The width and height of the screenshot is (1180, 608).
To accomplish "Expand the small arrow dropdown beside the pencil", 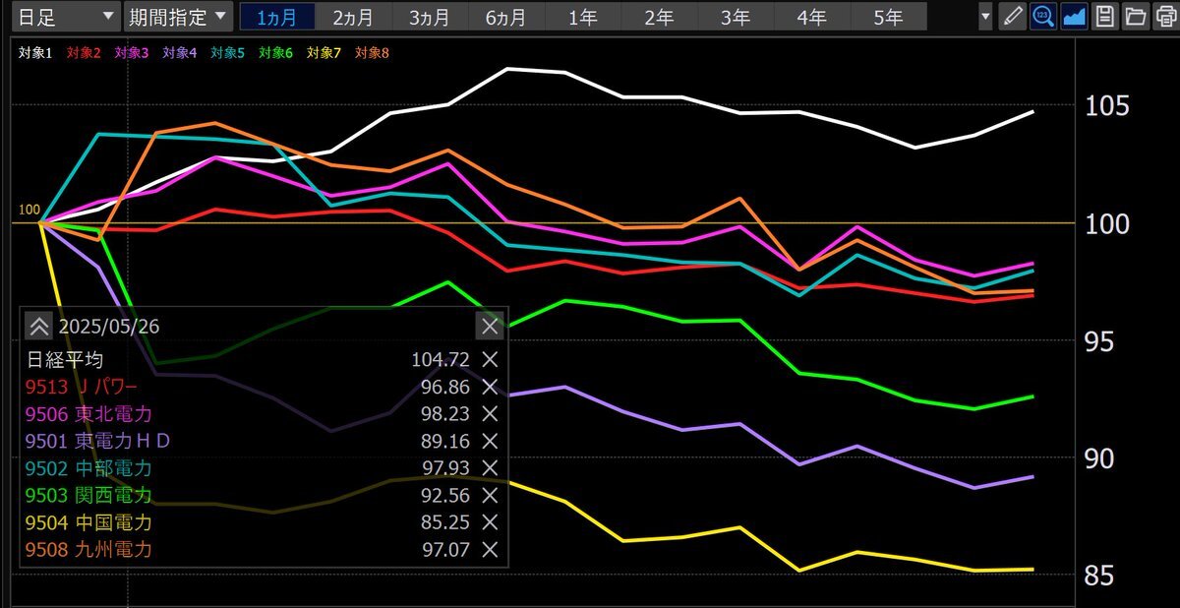I will [x=986, y=17].
